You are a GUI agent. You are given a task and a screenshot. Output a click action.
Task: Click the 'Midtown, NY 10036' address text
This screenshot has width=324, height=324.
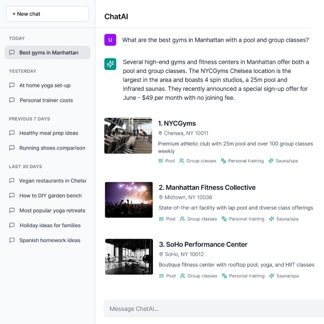pos(188,197)
